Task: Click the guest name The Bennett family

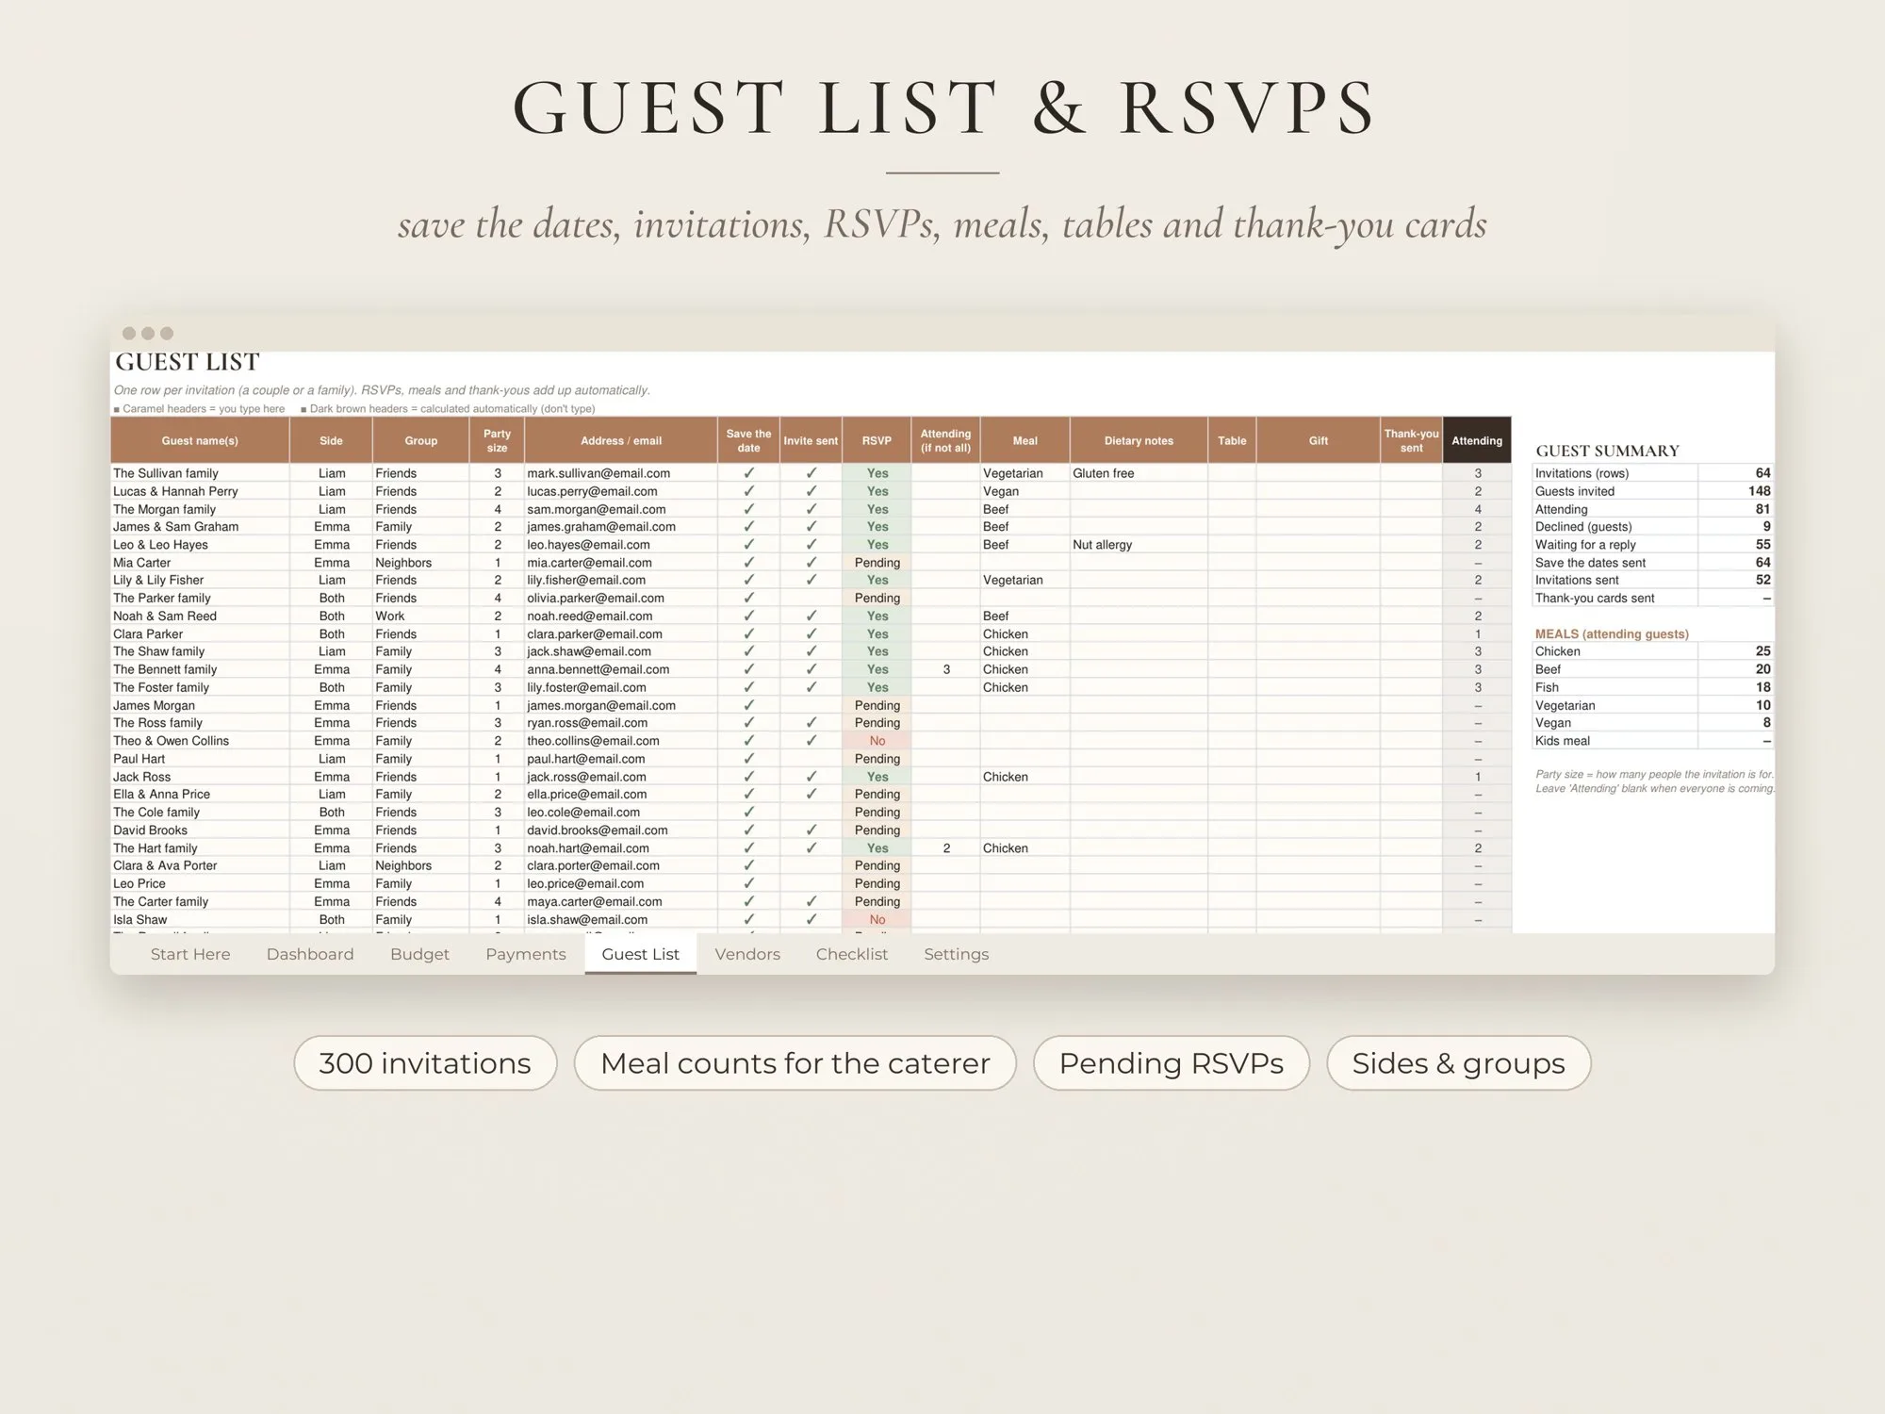Action: (165, 669)
